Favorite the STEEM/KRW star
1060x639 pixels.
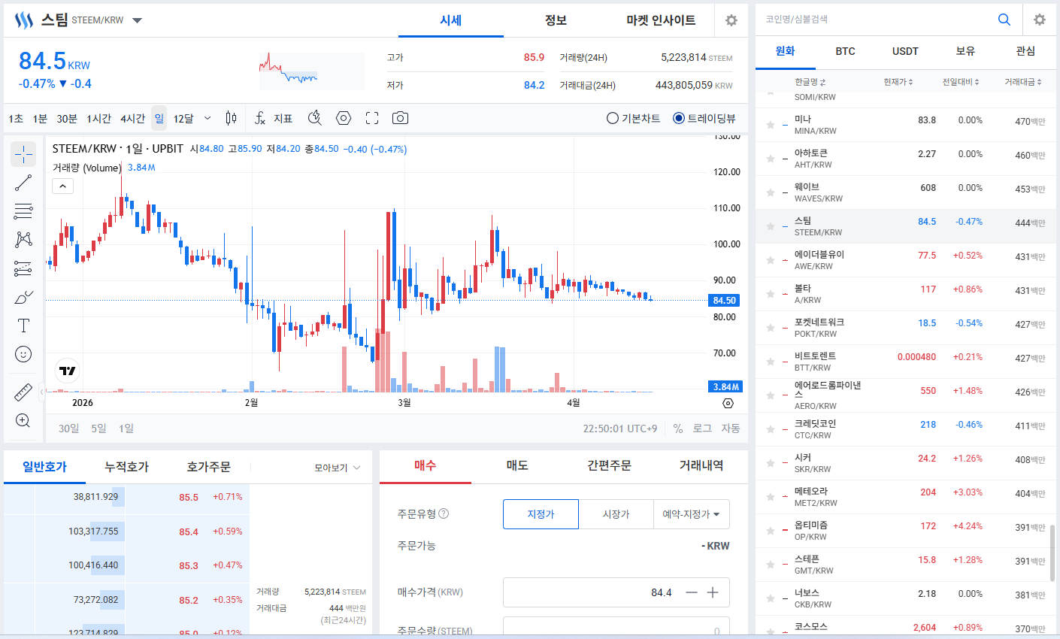point(771,226)
